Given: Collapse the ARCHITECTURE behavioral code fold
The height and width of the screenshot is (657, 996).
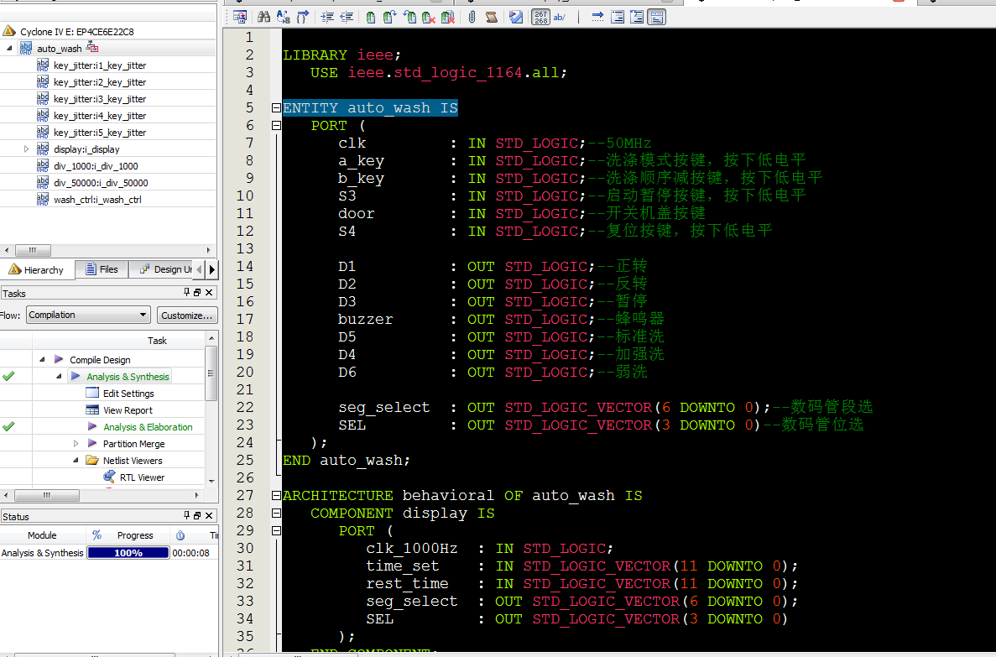Looking at the screenshot, I should coord(276,496).
